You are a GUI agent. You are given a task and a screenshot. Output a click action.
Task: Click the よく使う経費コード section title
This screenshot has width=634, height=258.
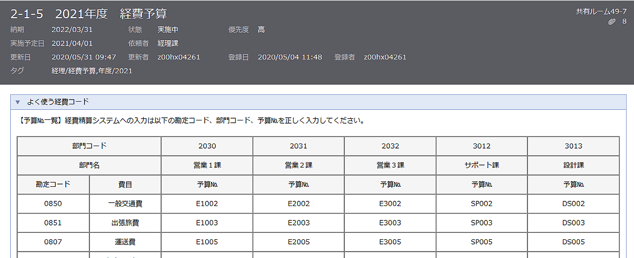coord(58,102)
